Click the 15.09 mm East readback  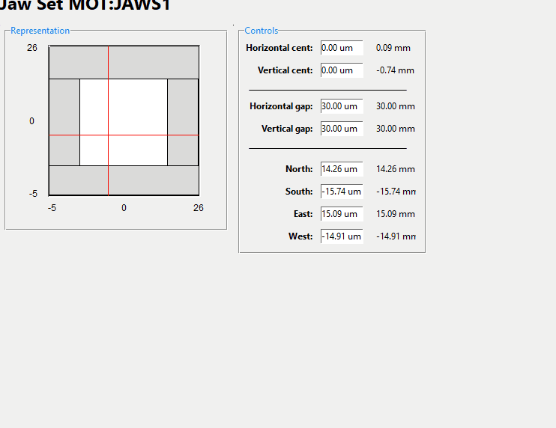(x=396, y=214)
